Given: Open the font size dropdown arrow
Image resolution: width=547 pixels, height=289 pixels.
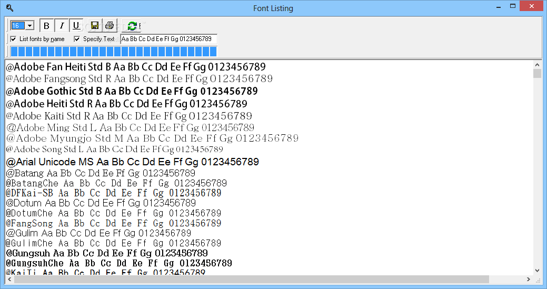Looking at the screenshot, I should [30, 25].
